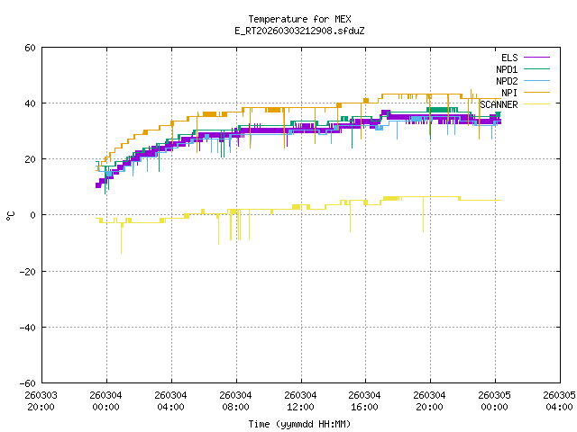This screenshot has width=577, height=432.
Task: Click the 60 tick on y-axis
Action: 30,48
